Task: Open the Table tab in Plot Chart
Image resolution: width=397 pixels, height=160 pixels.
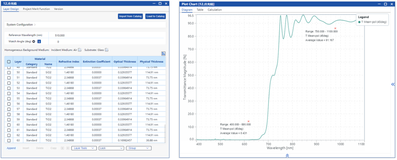Action: [200, 10]
